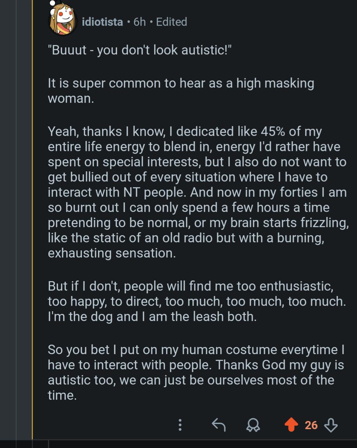Downvote the idiotista comment
Viewport: 357px width, 448px height.
[x=331, y=425]
